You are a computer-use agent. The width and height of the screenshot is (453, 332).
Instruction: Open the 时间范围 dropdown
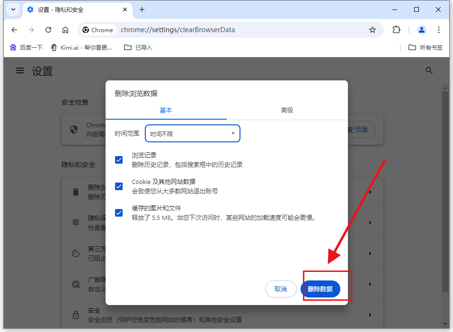(192, 133)
